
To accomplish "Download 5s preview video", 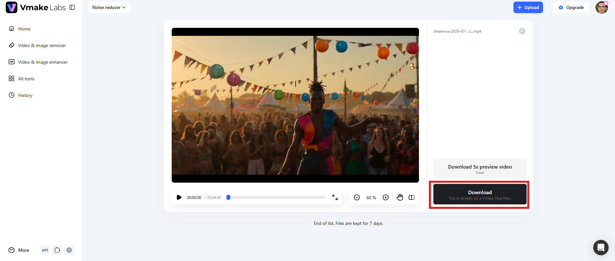I will tap(480, 169).
